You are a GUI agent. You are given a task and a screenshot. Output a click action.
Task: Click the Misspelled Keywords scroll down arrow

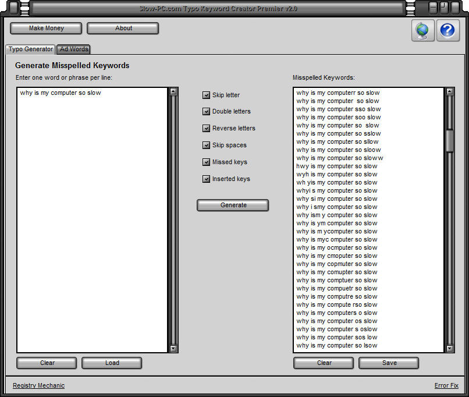[x=450, y=349]
